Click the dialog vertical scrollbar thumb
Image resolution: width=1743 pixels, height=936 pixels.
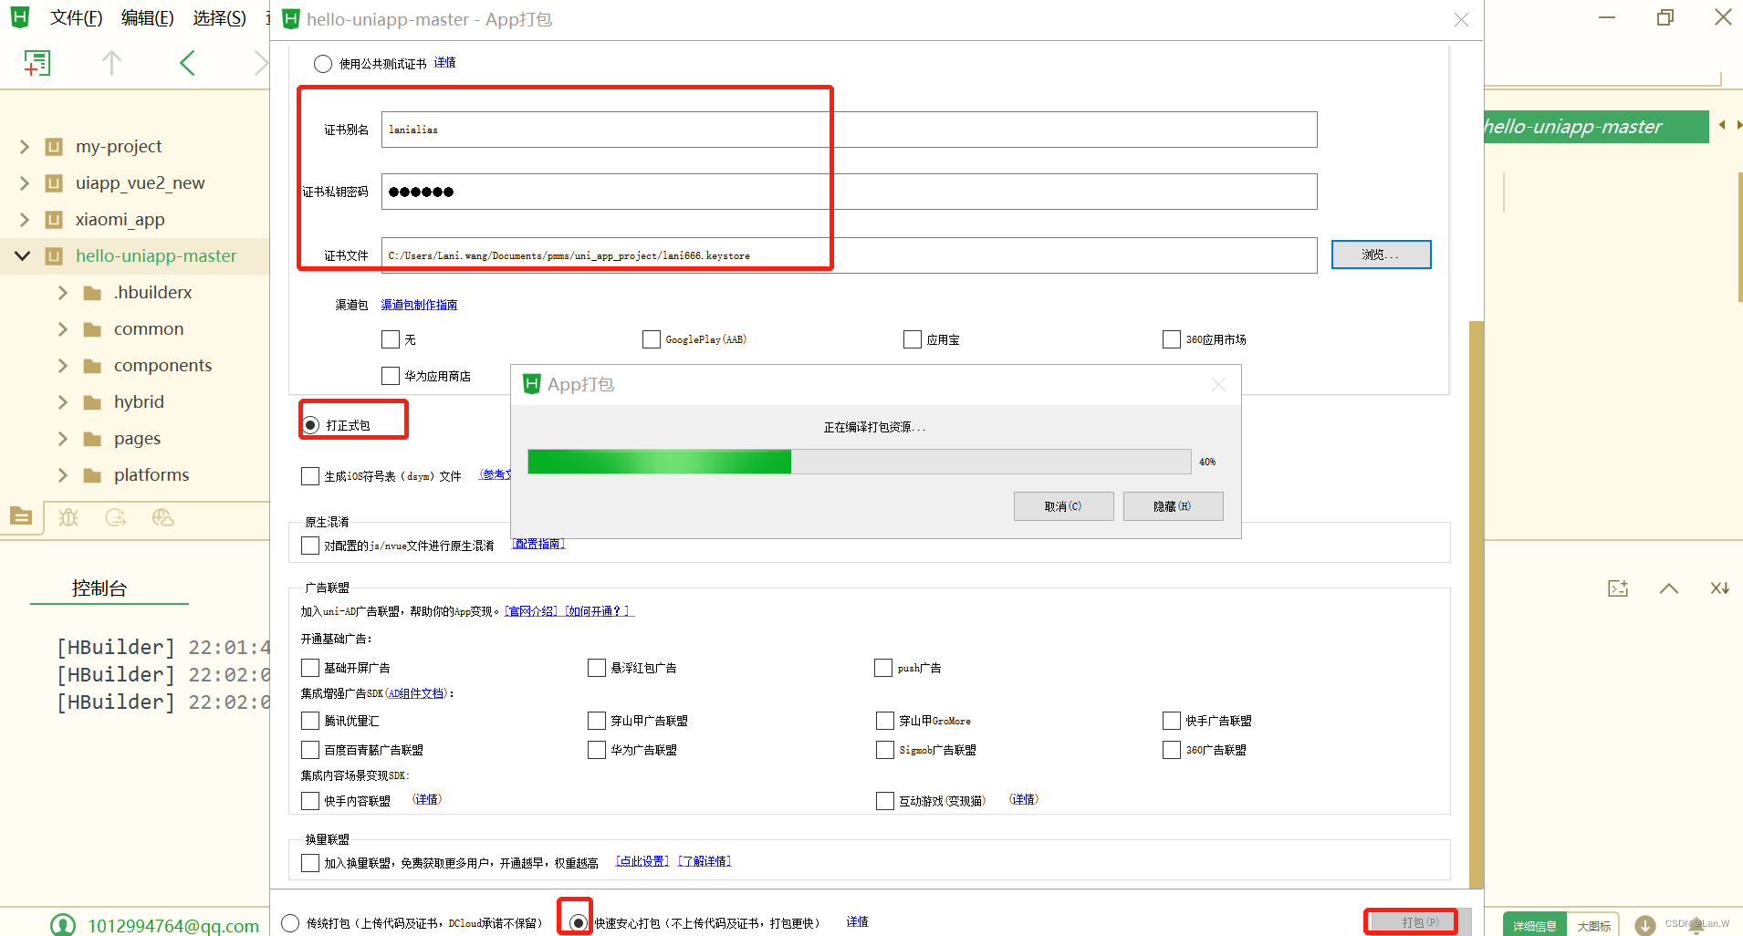pos(1476,604)
